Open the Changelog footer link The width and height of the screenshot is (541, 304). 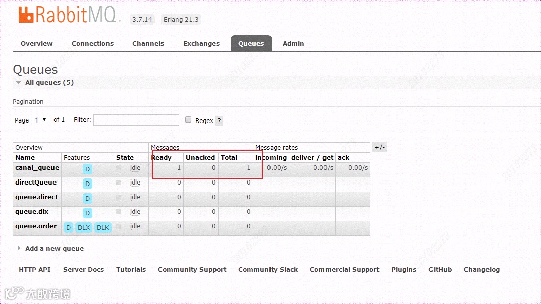(481, 270)
